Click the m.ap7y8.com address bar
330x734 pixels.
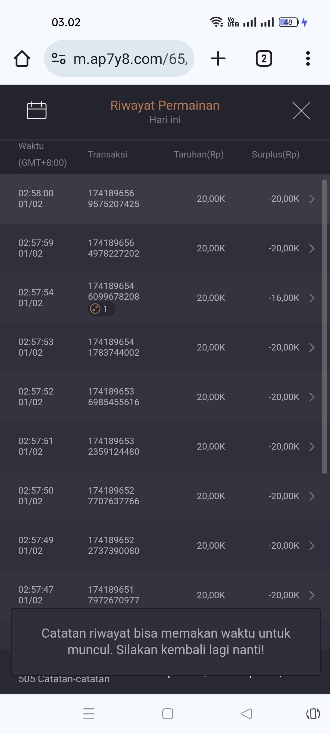click(x=130, y=59)
